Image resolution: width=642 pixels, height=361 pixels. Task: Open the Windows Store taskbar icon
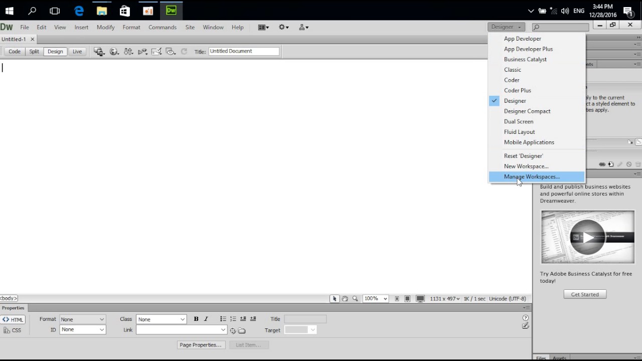tap(125, 11)
